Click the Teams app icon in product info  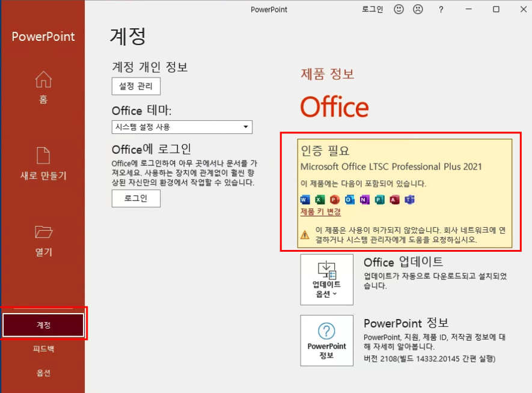point(409,200)
